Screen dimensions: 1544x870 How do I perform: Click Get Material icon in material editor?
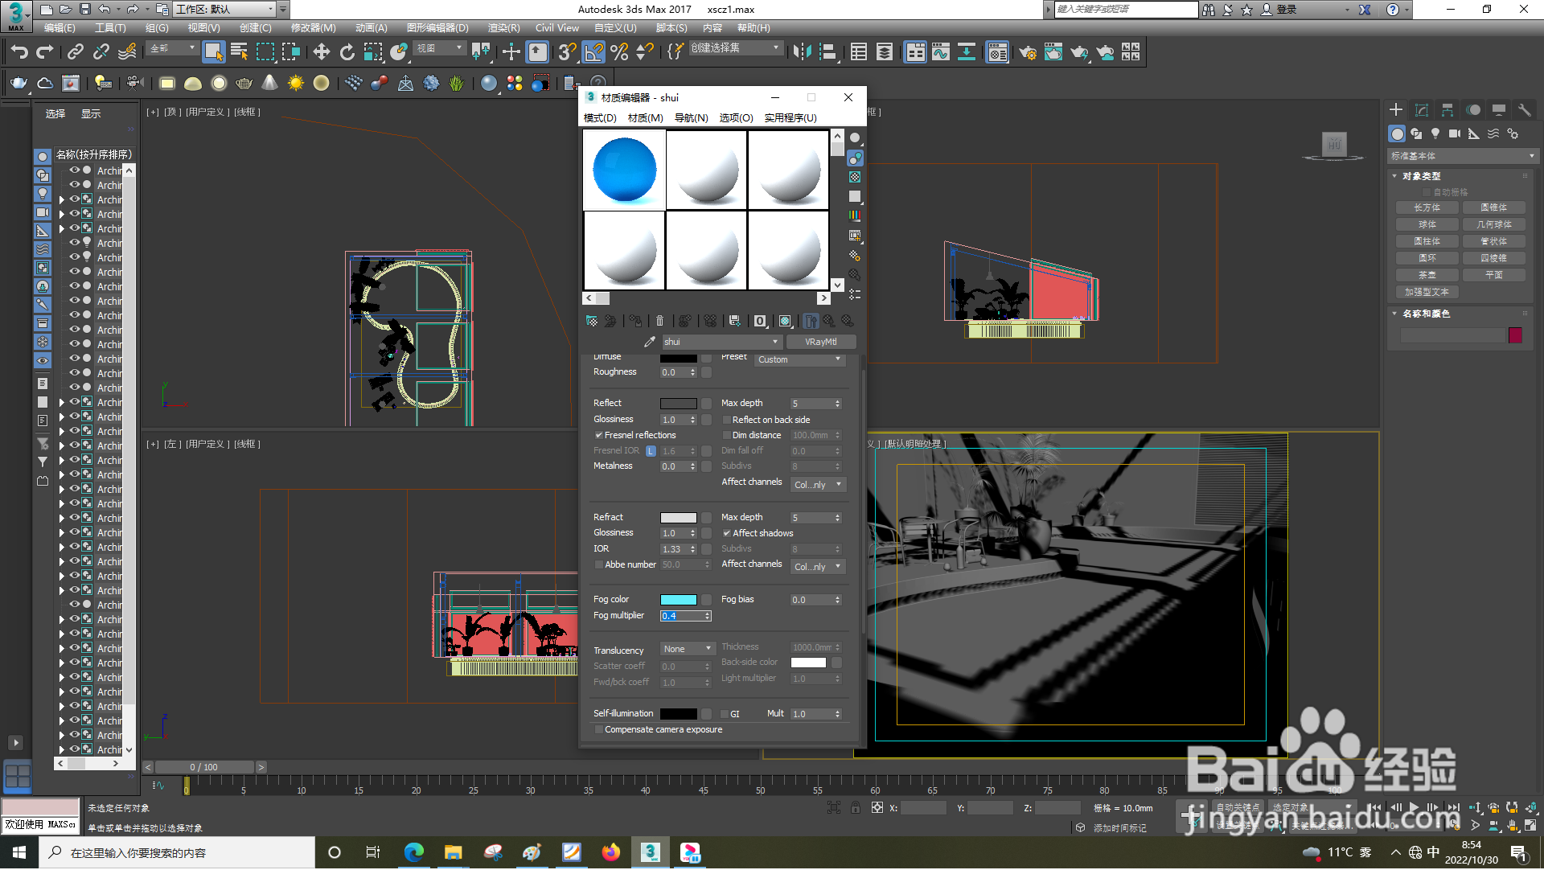[592, 321]
